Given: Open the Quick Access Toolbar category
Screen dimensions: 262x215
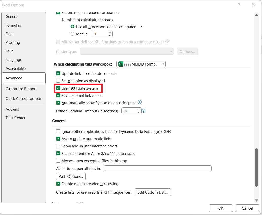Looking at the screenshot, I should pos(24,99).
